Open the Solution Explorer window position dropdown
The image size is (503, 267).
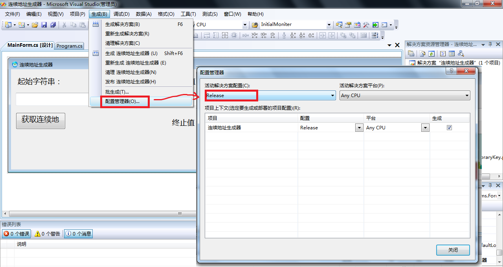(483, 44)
